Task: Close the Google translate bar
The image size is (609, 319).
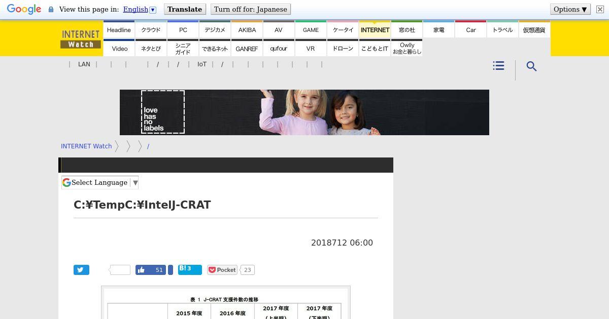Action: (x=600, y=9)
